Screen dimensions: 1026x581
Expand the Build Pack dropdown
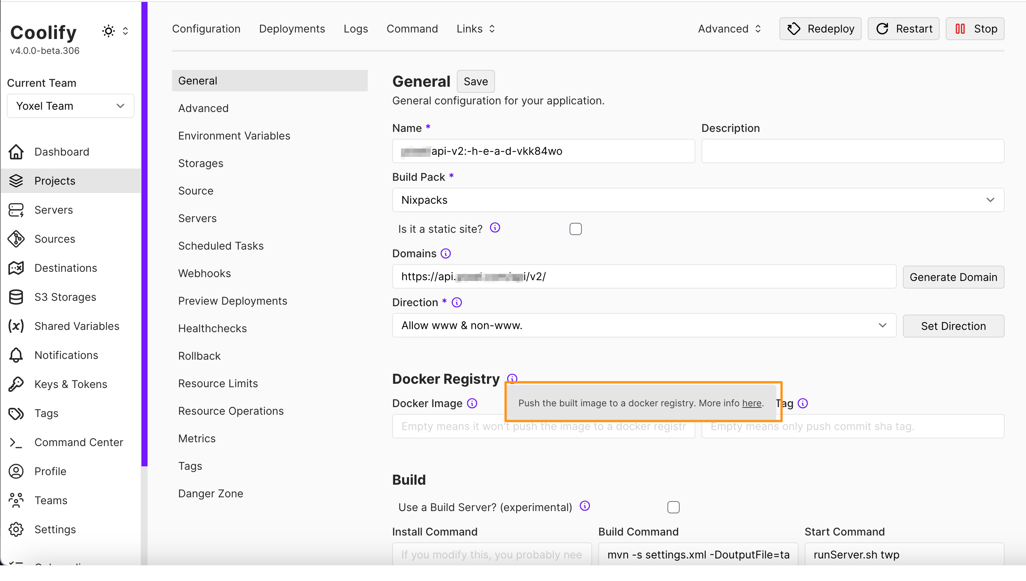pos(698,200)
